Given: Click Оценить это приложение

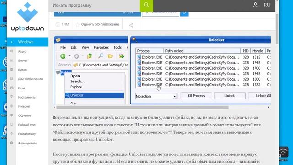Looking at the screenshot, I should point(100,24).
